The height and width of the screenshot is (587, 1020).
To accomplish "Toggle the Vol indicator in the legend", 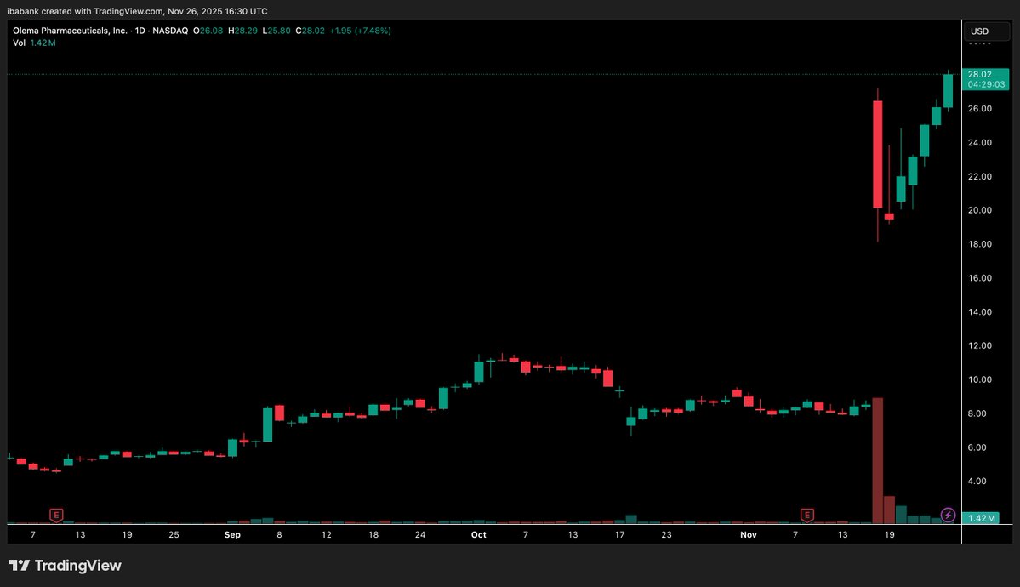I will pyautogui.click(x=19, y=42).
